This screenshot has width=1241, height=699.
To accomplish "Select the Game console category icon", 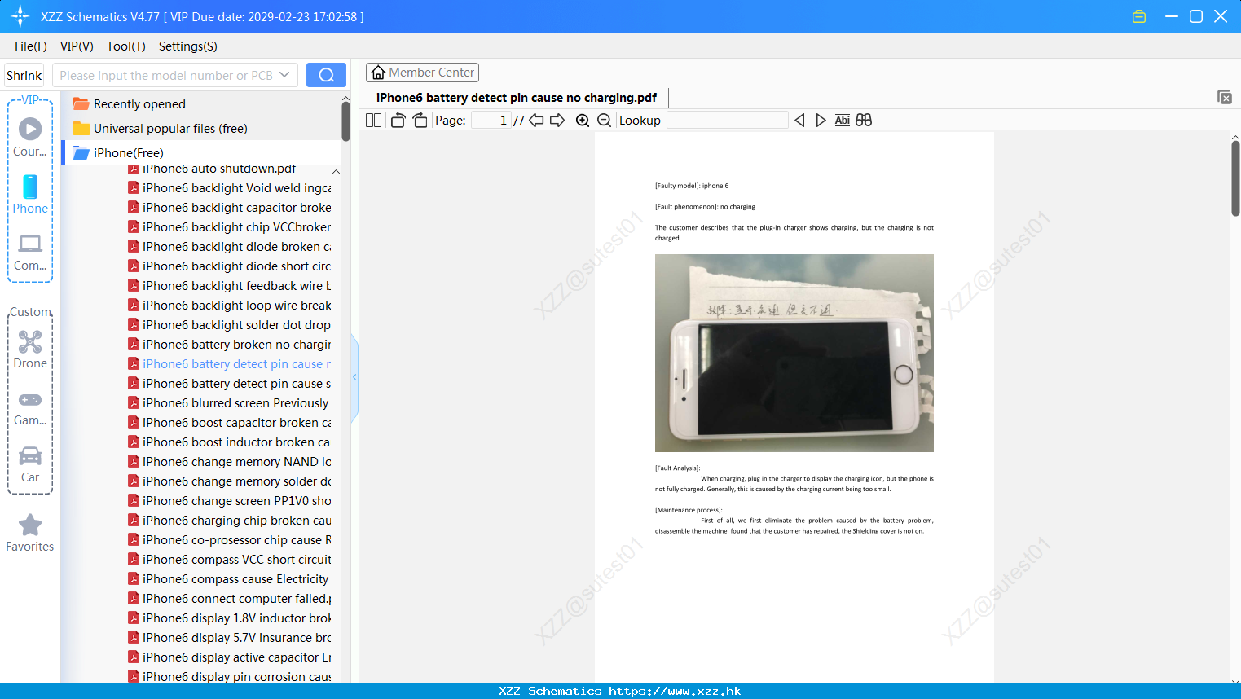I will point(30,407).
